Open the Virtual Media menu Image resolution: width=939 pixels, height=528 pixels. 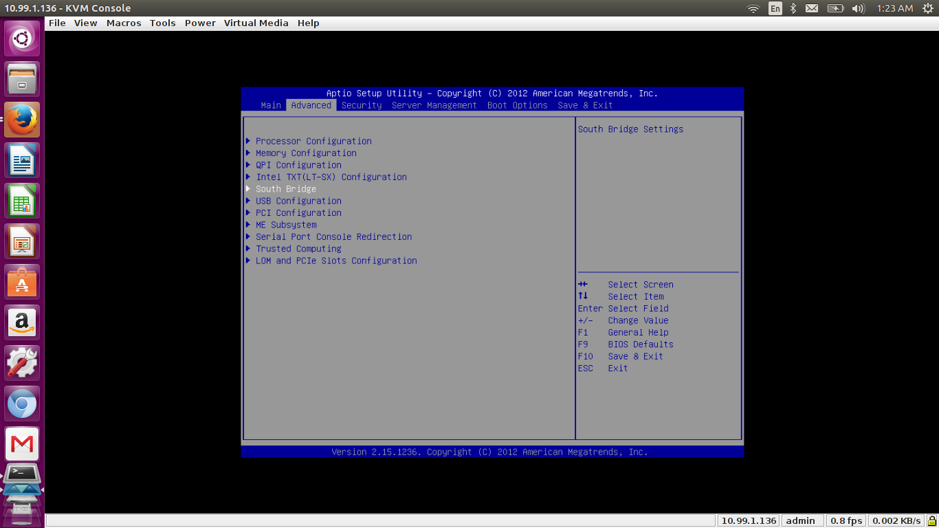pos(256,23)
